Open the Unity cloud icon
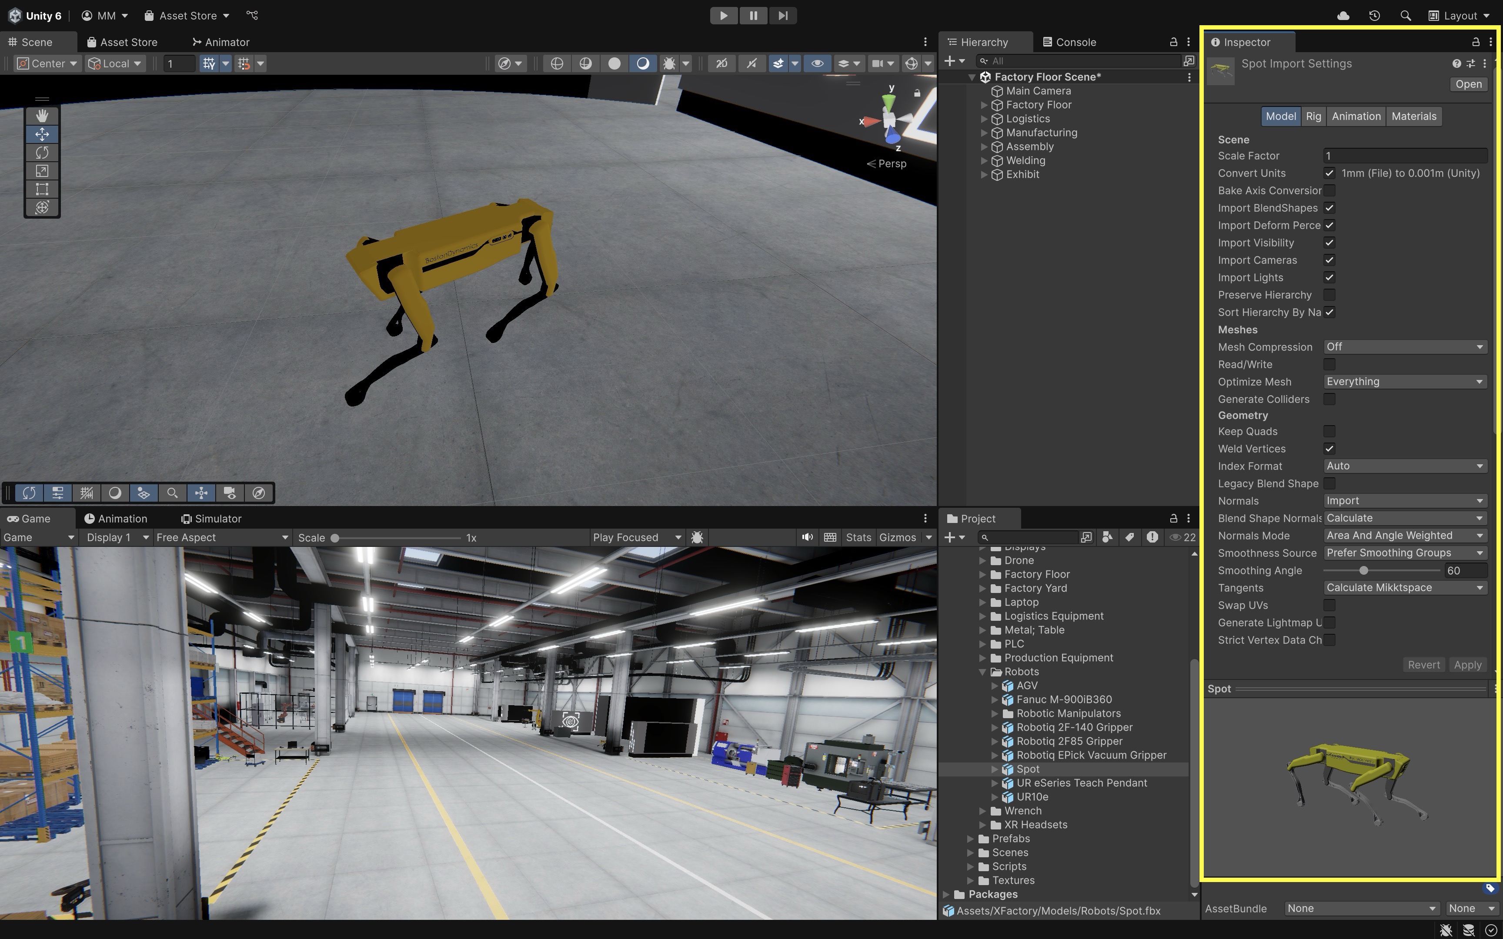Image resolution: width=1503 pixels, height=939 pixels. (x=1343, y=16)
